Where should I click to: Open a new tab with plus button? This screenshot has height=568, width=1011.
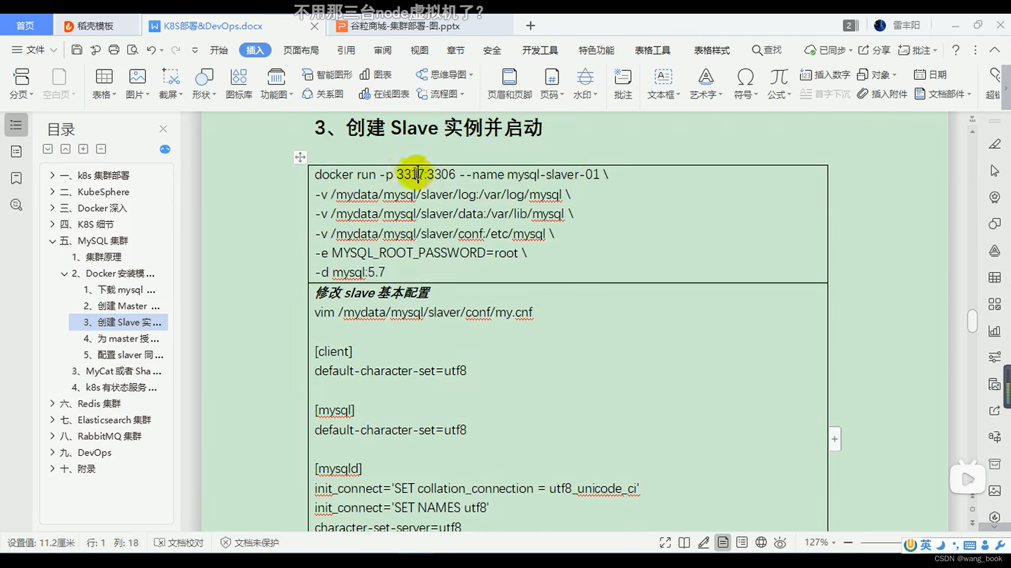tap(530, 26)
